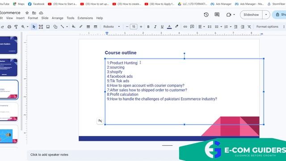Open the LLC / LTD FORMATI... bookmark
This screenshot has width=286, height=161.
click(193, 4)
